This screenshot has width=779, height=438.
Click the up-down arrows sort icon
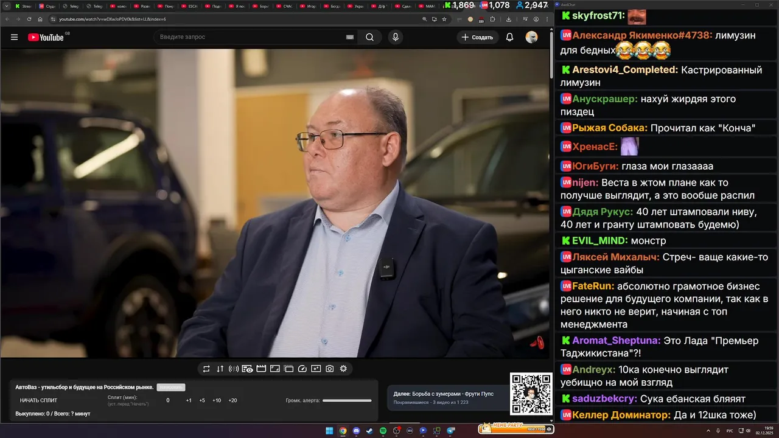point(220,369)
